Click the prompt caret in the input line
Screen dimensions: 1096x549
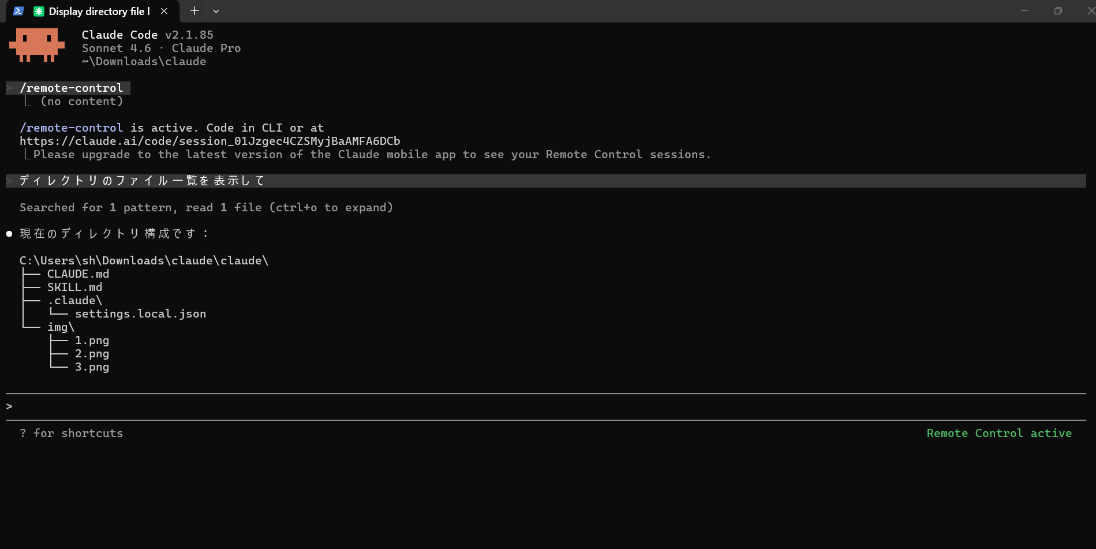9,406
